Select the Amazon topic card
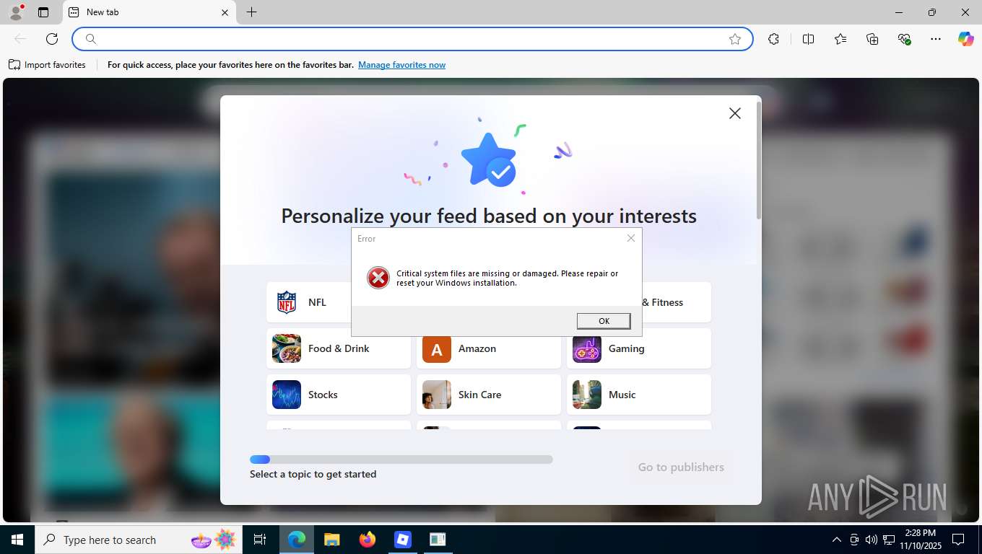This screenshot has height=554, width=982. [489, 348]
